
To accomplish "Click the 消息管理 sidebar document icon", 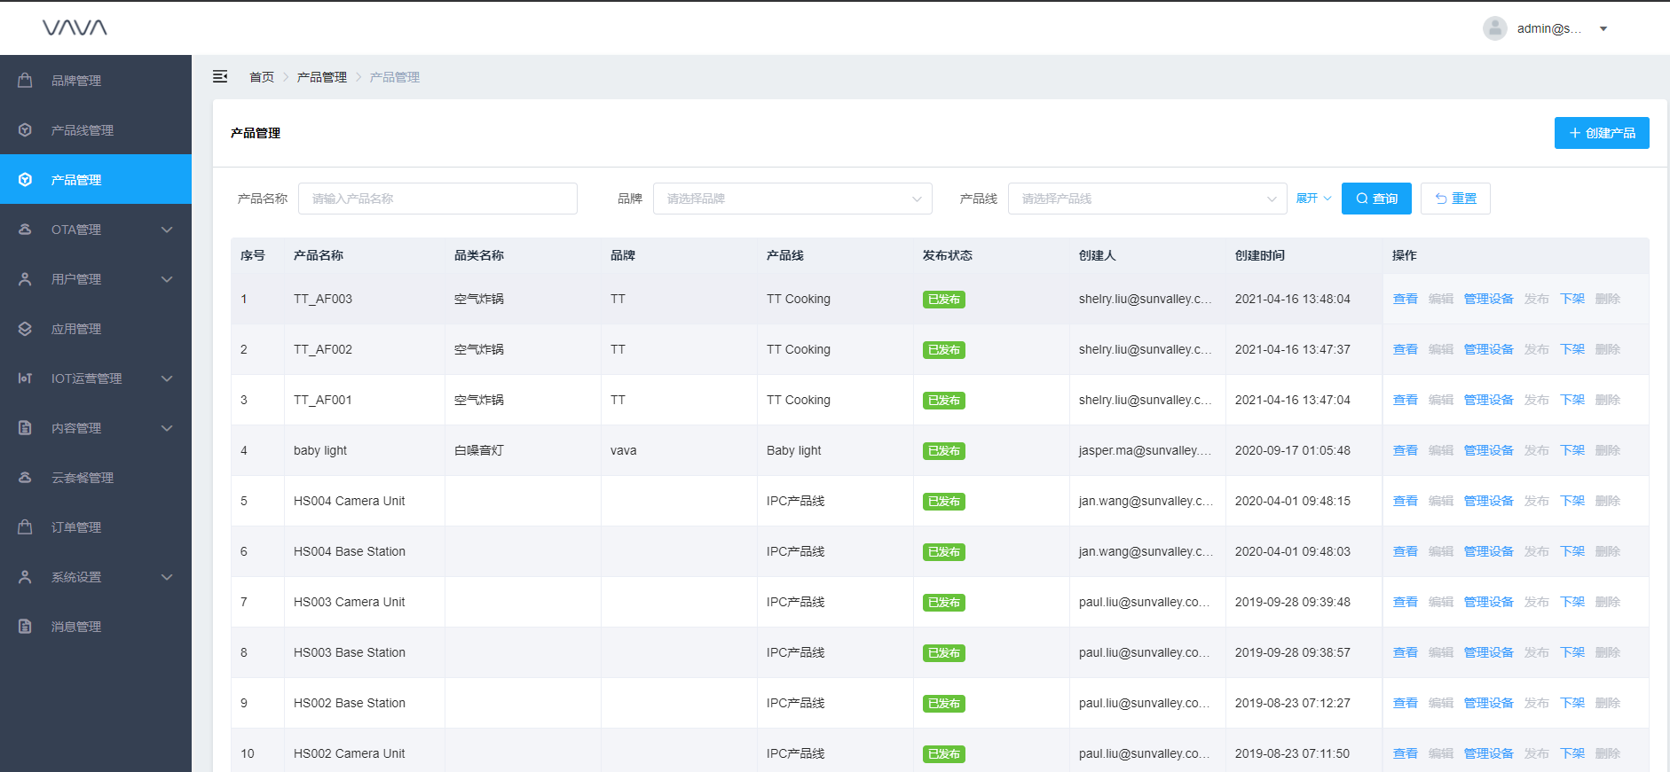I will 25,627.
